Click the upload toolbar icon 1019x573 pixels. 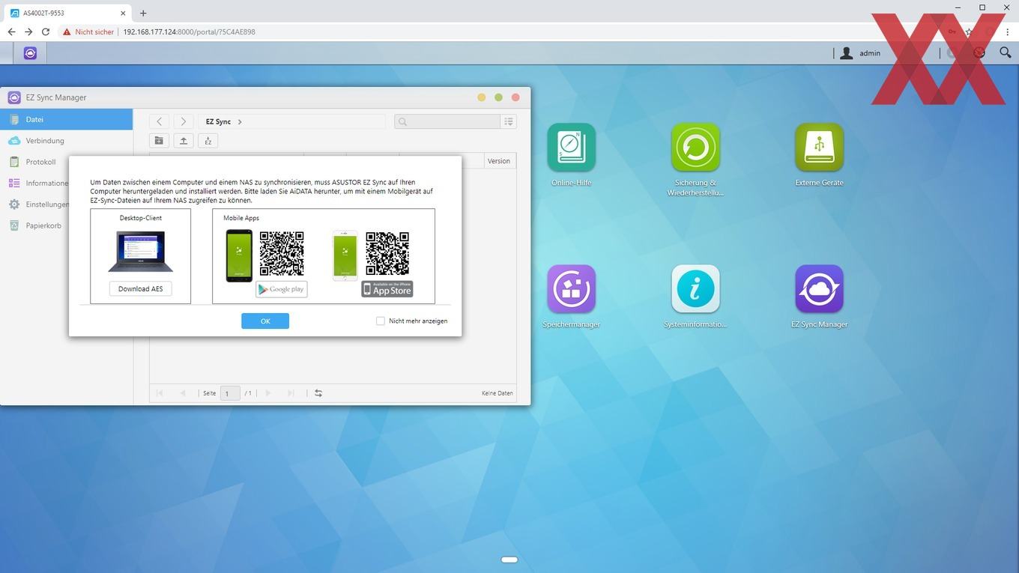[x=184, y=141]
